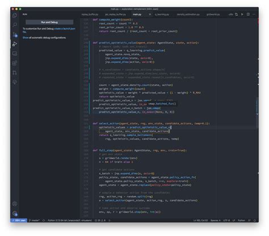Click the master branch in status bar

point(35,221)
